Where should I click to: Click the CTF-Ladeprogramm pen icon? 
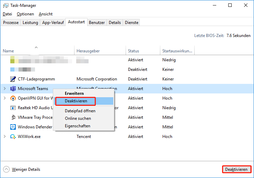tap(13, 79)
